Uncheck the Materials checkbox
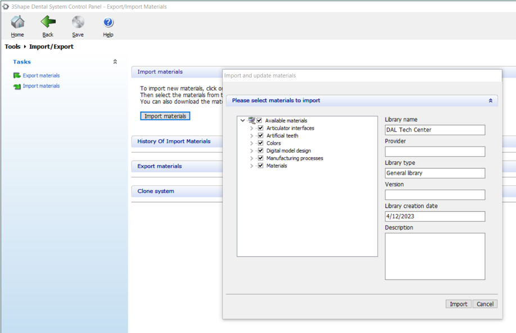This screenshot has width=516, height=333. 261,166
